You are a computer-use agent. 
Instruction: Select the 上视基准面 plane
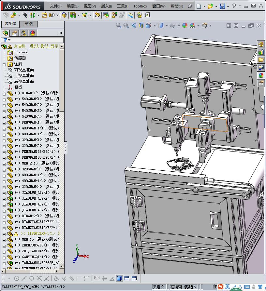click(24, 75)
